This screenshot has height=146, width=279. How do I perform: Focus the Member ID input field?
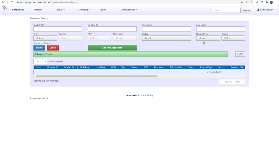(112, 29)
